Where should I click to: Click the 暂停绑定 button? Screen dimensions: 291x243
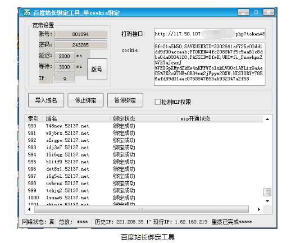pyautogui.click(x=125, y=100)
